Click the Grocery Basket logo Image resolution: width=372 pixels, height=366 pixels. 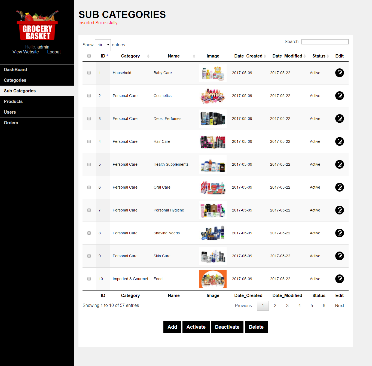pyautogui.click(x=37, y=25)
